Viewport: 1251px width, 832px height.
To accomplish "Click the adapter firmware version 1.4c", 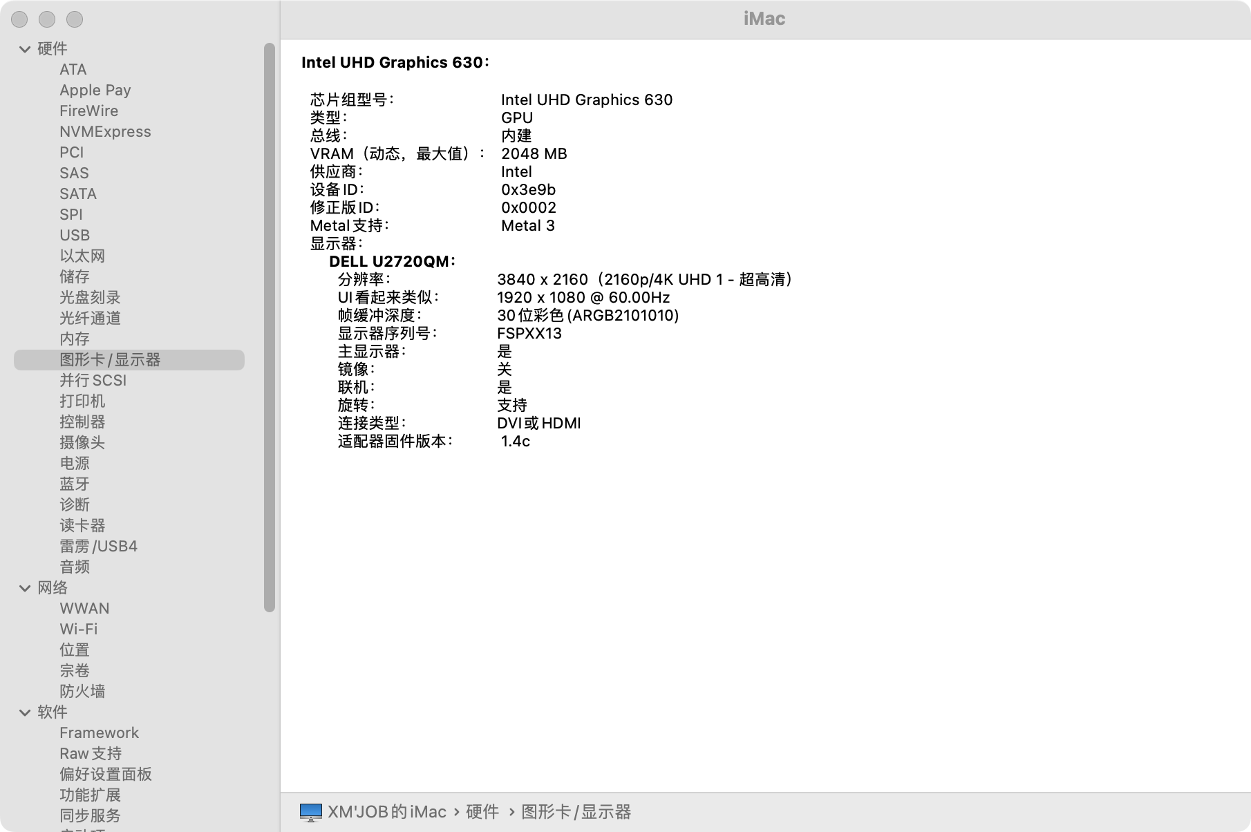I will coord(516,442).
